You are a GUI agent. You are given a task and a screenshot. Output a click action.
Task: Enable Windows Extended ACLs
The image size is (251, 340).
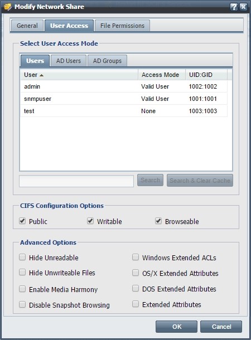point(136,257)
